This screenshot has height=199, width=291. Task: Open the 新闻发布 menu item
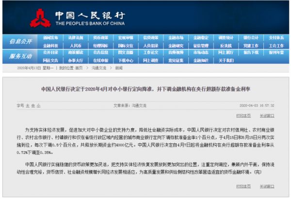50,38
